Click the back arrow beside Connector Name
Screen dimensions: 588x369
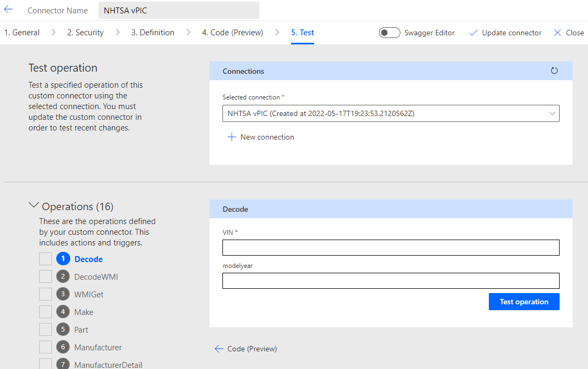coord(8,10)
